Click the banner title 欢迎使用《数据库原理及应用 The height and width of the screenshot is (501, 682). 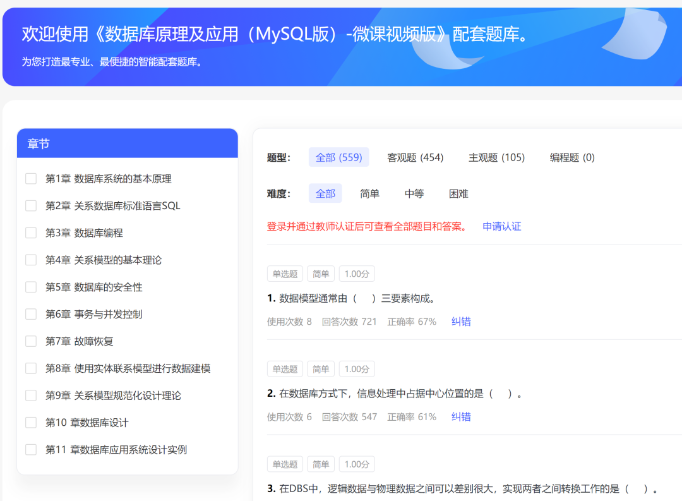[275, 34]
